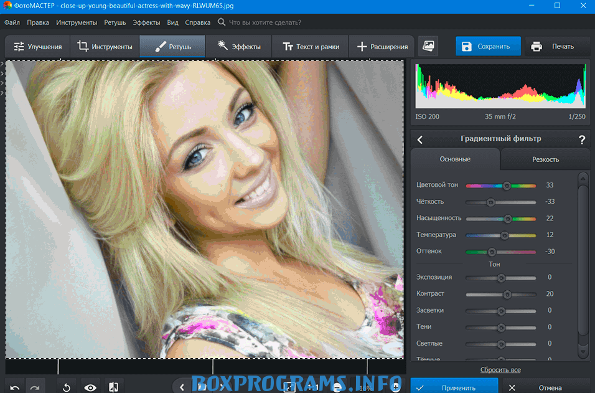Open the Улучшения tab
The image size is (595, 393).
pyautogui.click(x=38, y=46)
